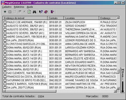Click the arrow question-mark help icon
Viewport: 126px width, 100px height.
click(x=41, y=12)
